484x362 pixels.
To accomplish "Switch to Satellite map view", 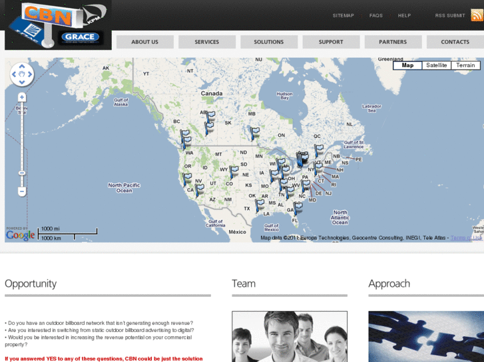I will (x=437, y=65).
